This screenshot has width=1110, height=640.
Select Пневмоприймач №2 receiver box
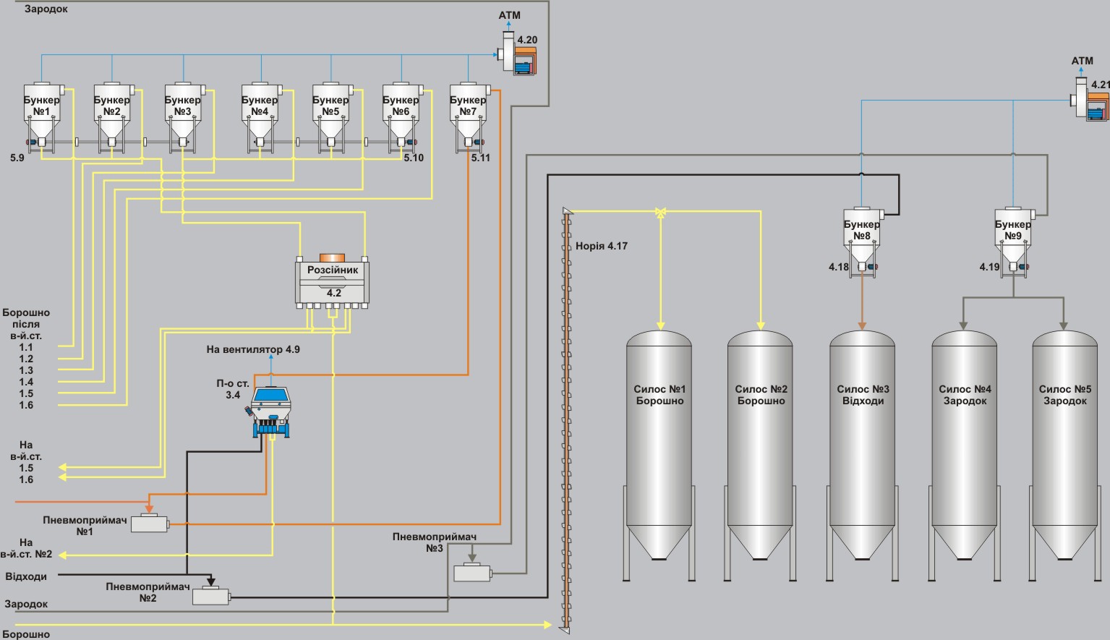(211, 596)
